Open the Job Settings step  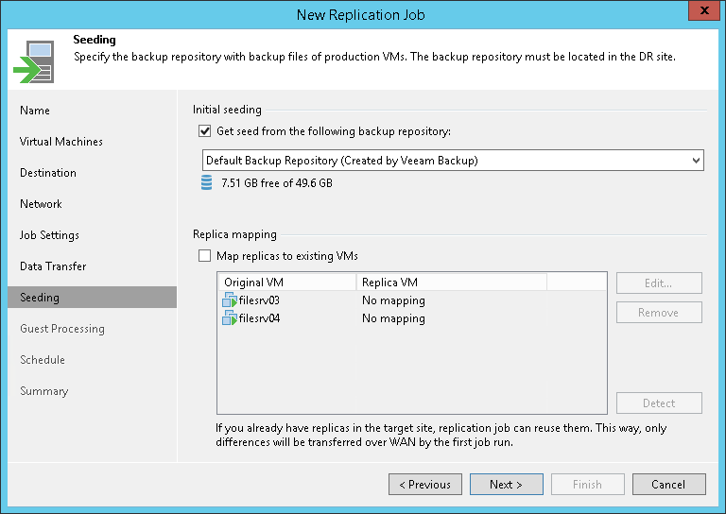pyautogui.click(x=49, y=235)
